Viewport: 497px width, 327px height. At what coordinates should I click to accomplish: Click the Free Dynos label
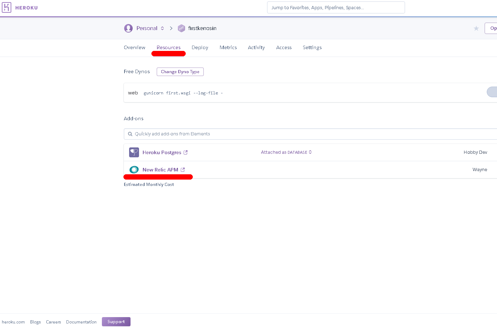pos(137,71)
